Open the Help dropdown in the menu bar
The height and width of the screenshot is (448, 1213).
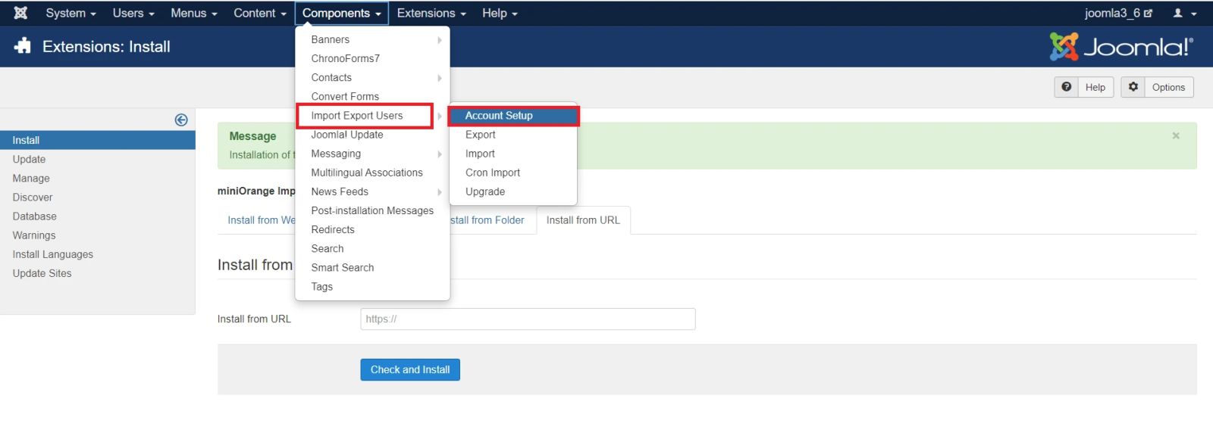pos(500,13)
